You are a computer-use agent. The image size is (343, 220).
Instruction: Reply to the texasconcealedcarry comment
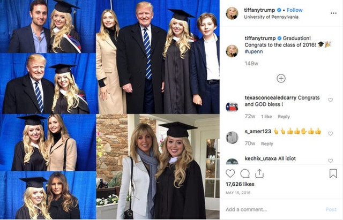click(284, 116)
